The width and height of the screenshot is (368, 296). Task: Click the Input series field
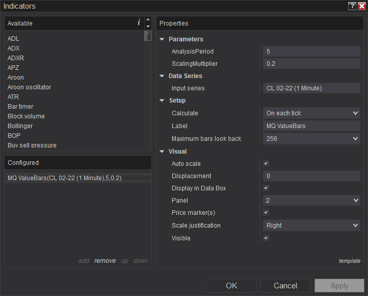click(311, 88)
